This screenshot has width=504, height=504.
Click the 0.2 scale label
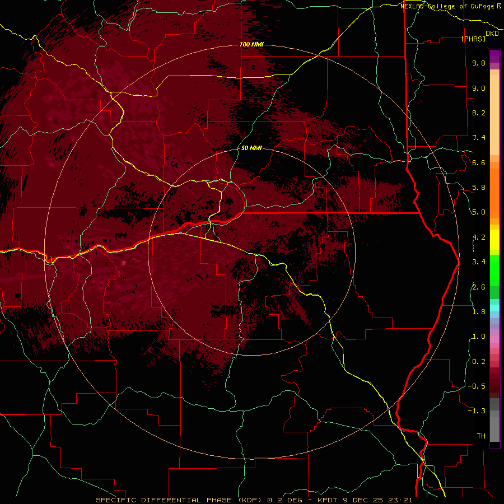(x=479, y=361)
